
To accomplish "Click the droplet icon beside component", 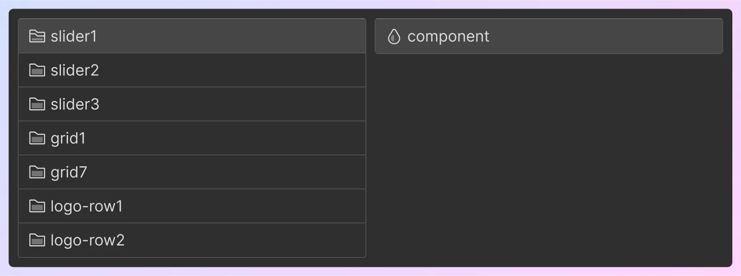I will coord(394,36).
